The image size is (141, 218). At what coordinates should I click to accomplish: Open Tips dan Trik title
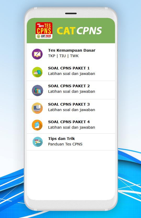(61, 139)
